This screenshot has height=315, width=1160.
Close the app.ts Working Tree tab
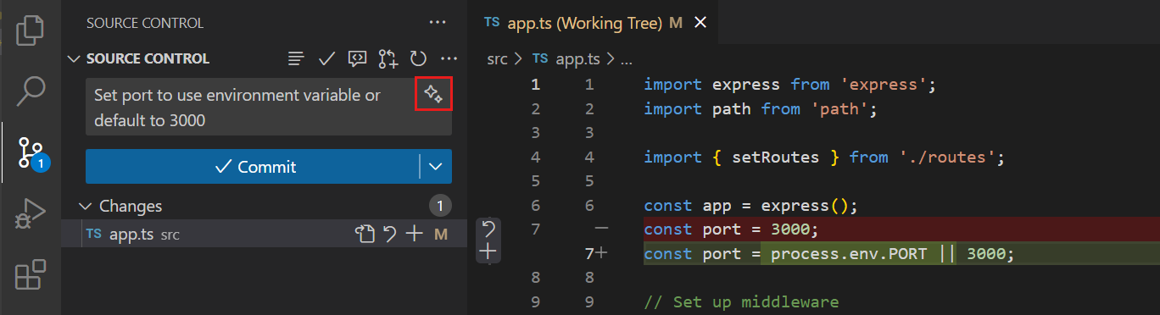click(x=700, y=23)
